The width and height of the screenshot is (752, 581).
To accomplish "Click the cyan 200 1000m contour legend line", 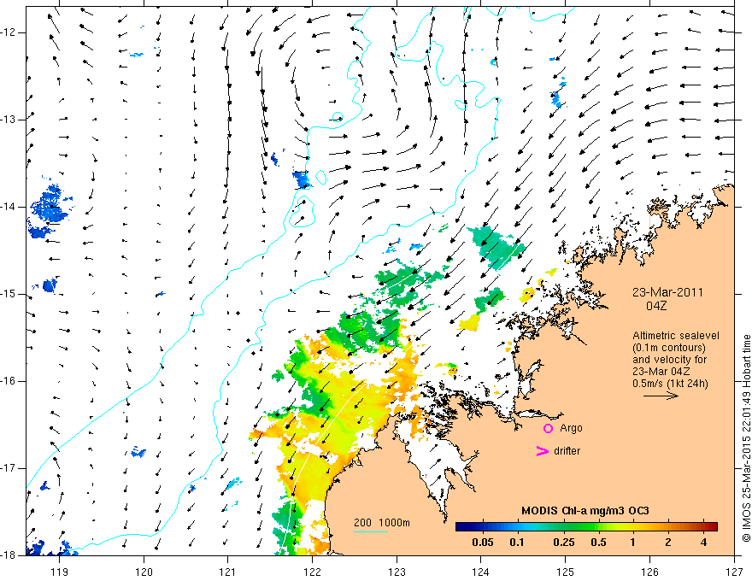I will click(x=371, y=531).
